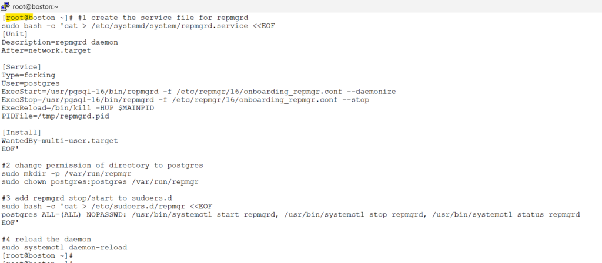The image size is (602, 263).
Task: Click the ExecReload kill -HUP line
Action: pyautogui.click(x=78, y=108)
